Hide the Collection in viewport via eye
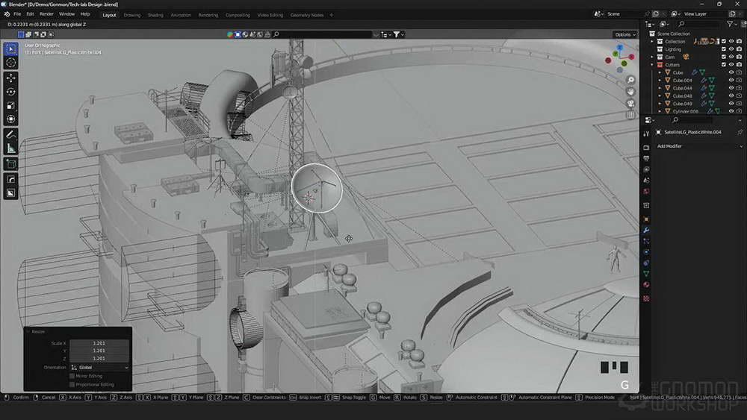This screenshot has width=747, height=420. 731,41
